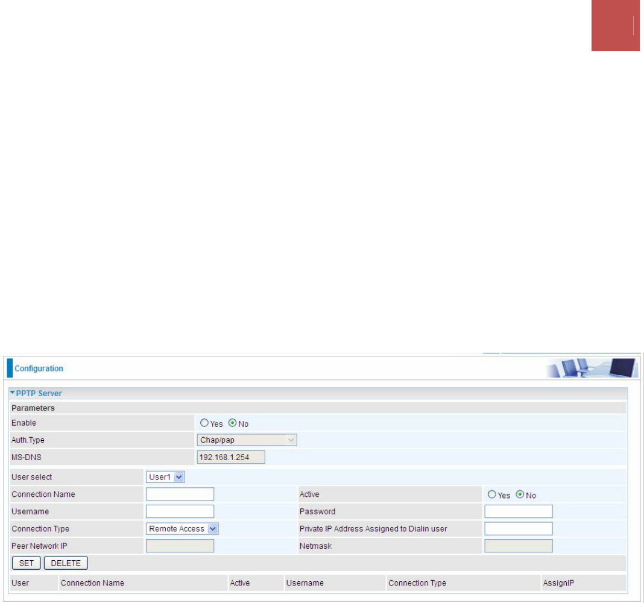Click the Netmask input field
Image resolution: width=644 pixels, height=603 pixels.
pyautogui.click(x=519, y=546)
